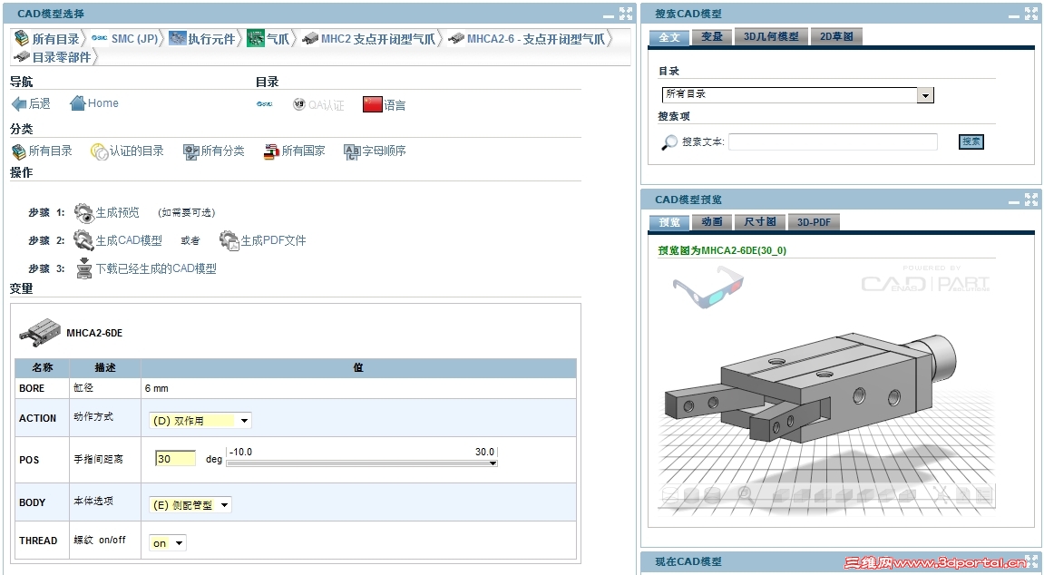Image resolution: width=1044 pixels, height=575 pixels.
Task: Click the Home house icon
Action: pyautogui.click(x=78, y=103)
